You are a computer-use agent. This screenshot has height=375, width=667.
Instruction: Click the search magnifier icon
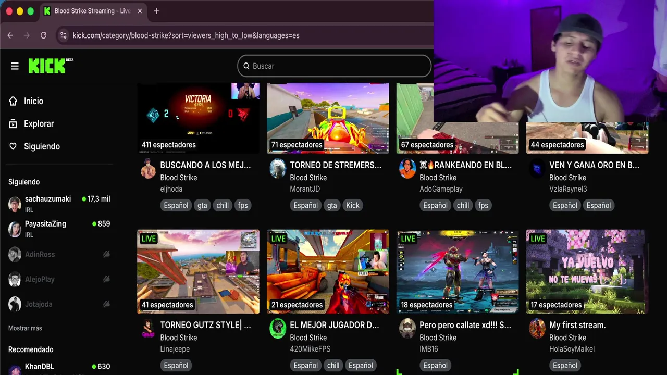pos(246,66)
